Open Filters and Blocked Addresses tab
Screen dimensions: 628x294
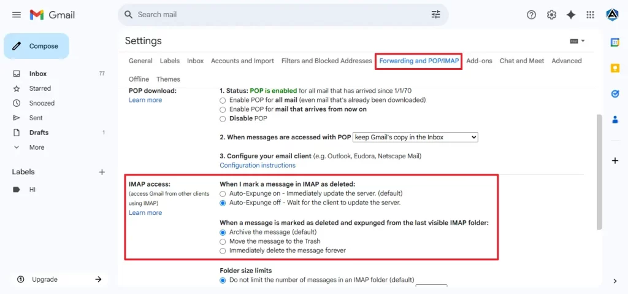(327, 61)
